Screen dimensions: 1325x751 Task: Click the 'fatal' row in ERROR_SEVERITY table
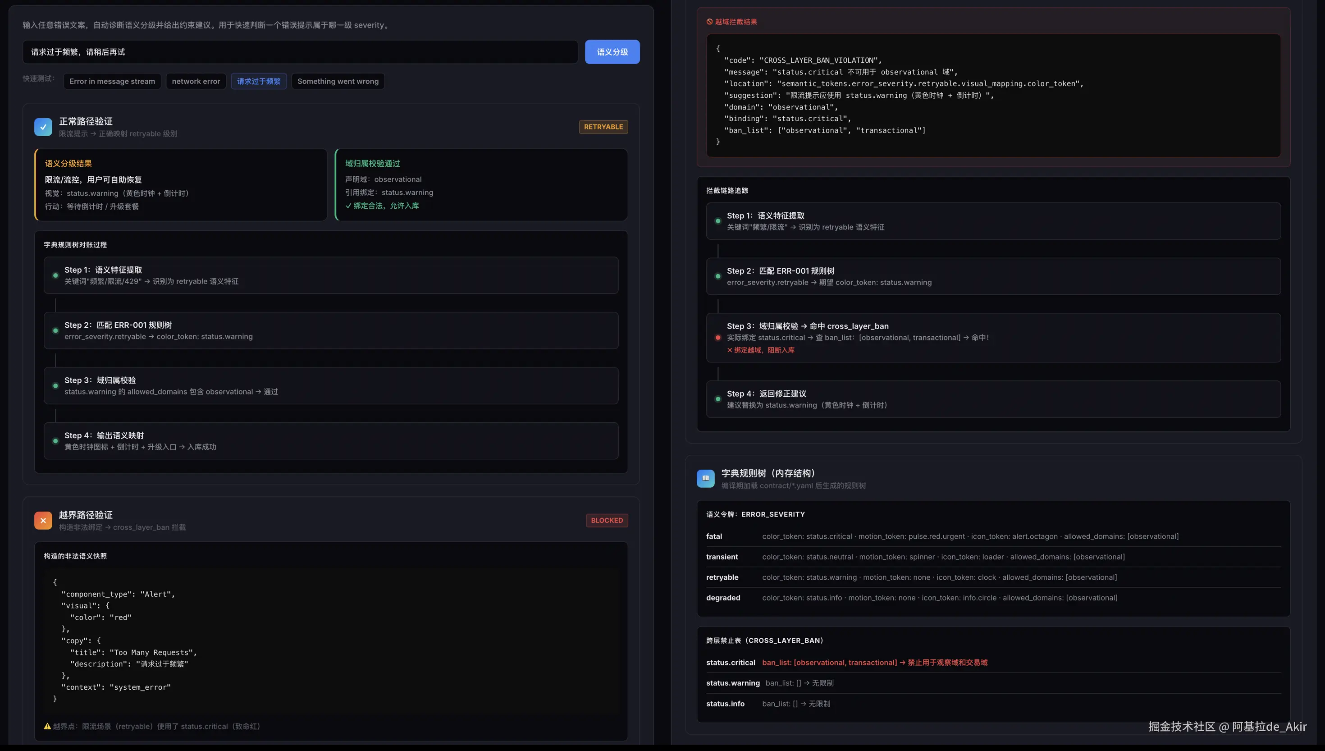tap(993, 536)
